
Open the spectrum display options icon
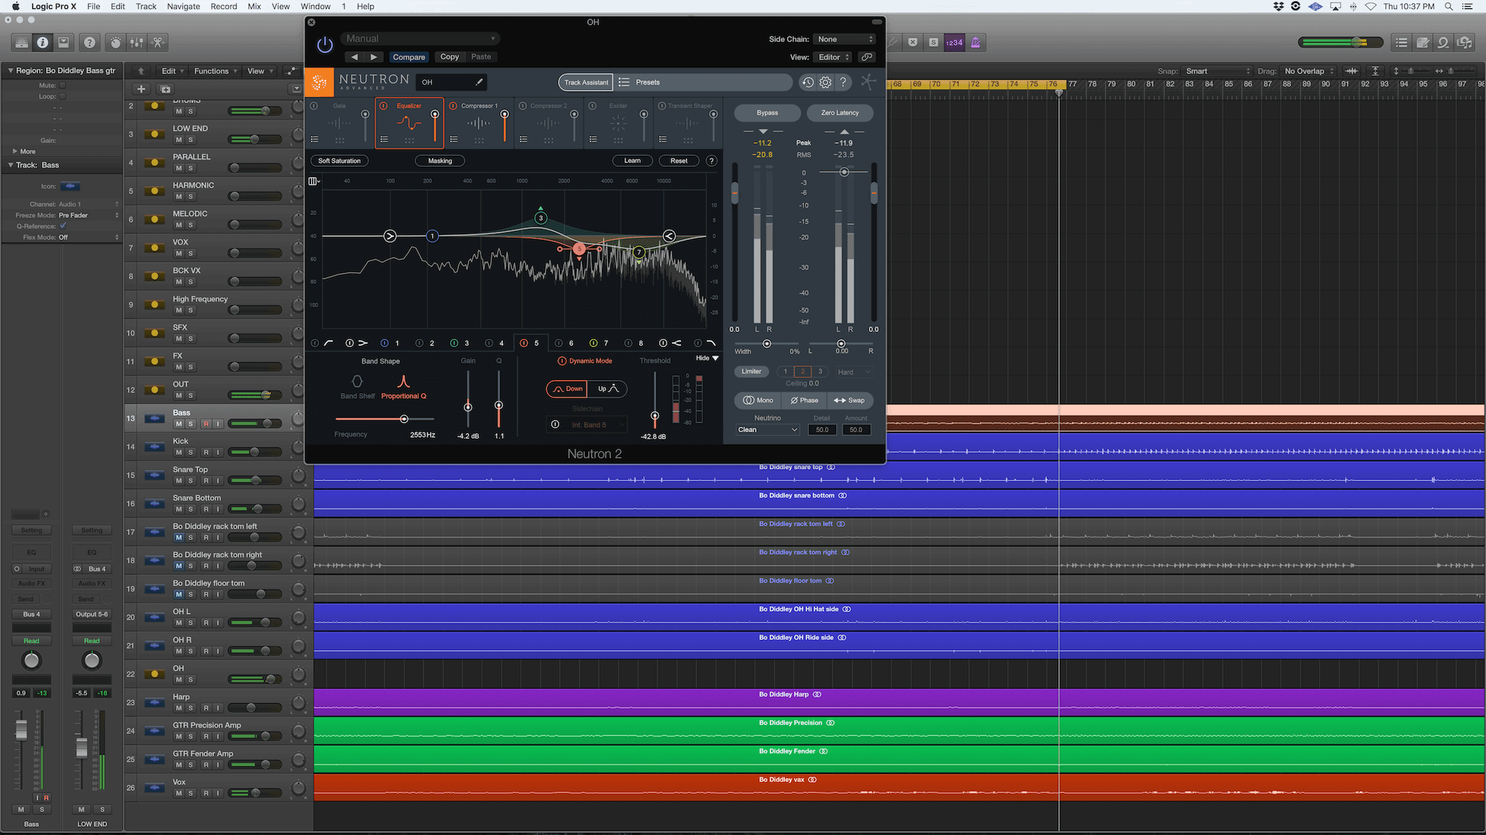pyautogui.click(x=314, y=181)
